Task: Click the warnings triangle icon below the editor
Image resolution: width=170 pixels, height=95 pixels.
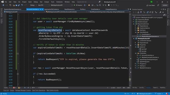Action: pos(19,88)
